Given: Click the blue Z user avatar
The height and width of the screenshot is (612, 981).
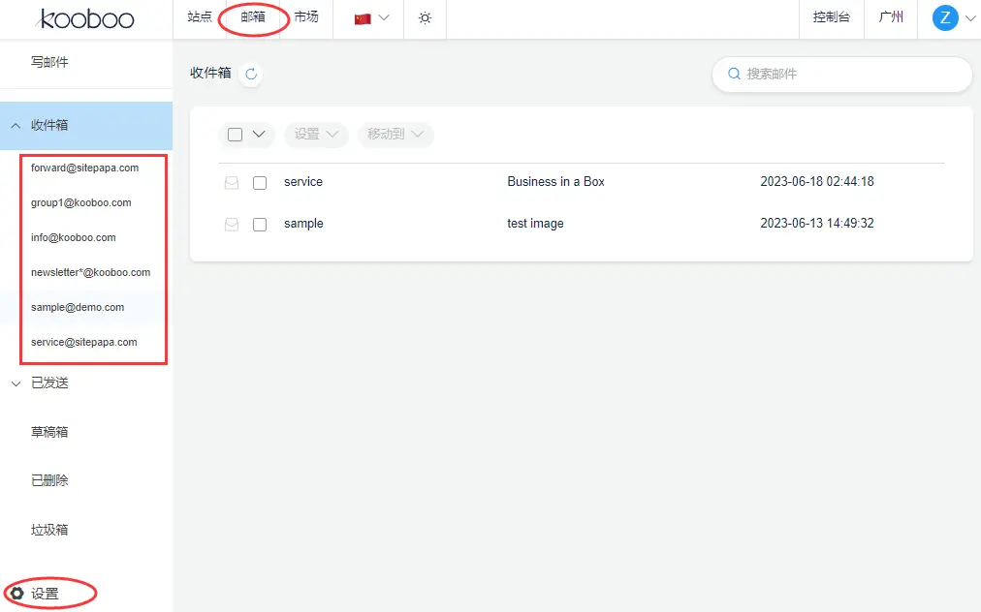Looking at the screenshot, I should [944, 17].
